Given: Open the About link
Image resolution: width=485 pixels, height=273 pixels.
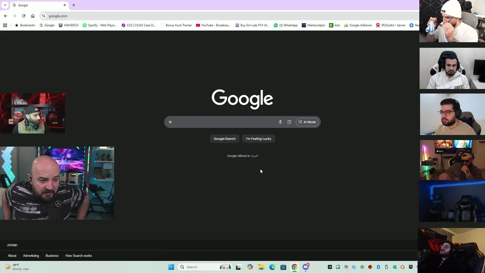Looking at the screenshot, I should click(x=12, y=256).
